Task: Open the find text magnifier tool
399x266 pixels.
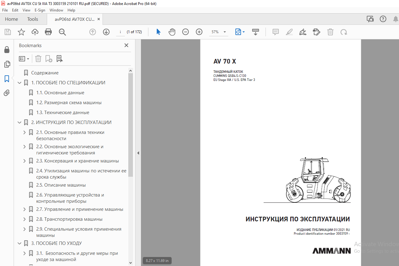Action: [62, 32]
